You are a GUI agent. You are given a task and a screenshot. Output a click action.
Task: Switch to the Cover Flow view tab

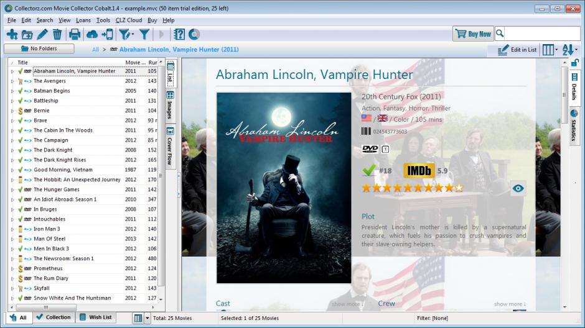pyautogui.click(x=170, y=147)
